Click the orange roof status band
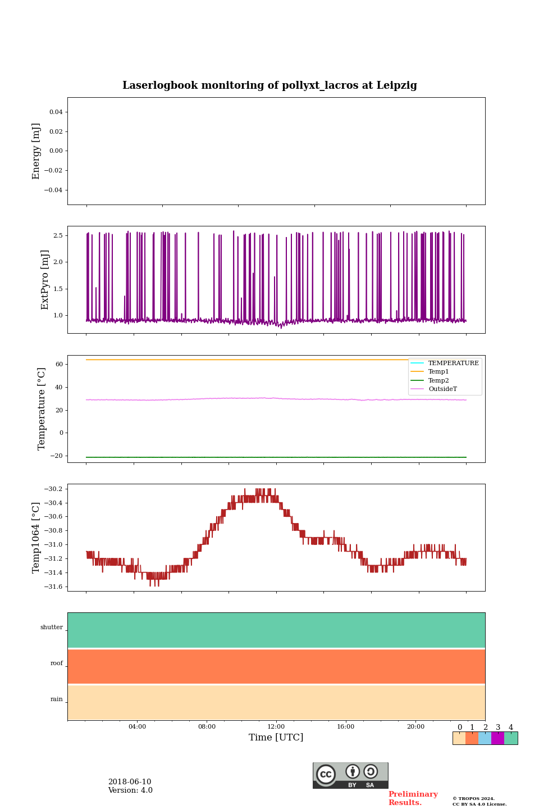The height and width of the screenshot is (809, 539). (276, 666)
